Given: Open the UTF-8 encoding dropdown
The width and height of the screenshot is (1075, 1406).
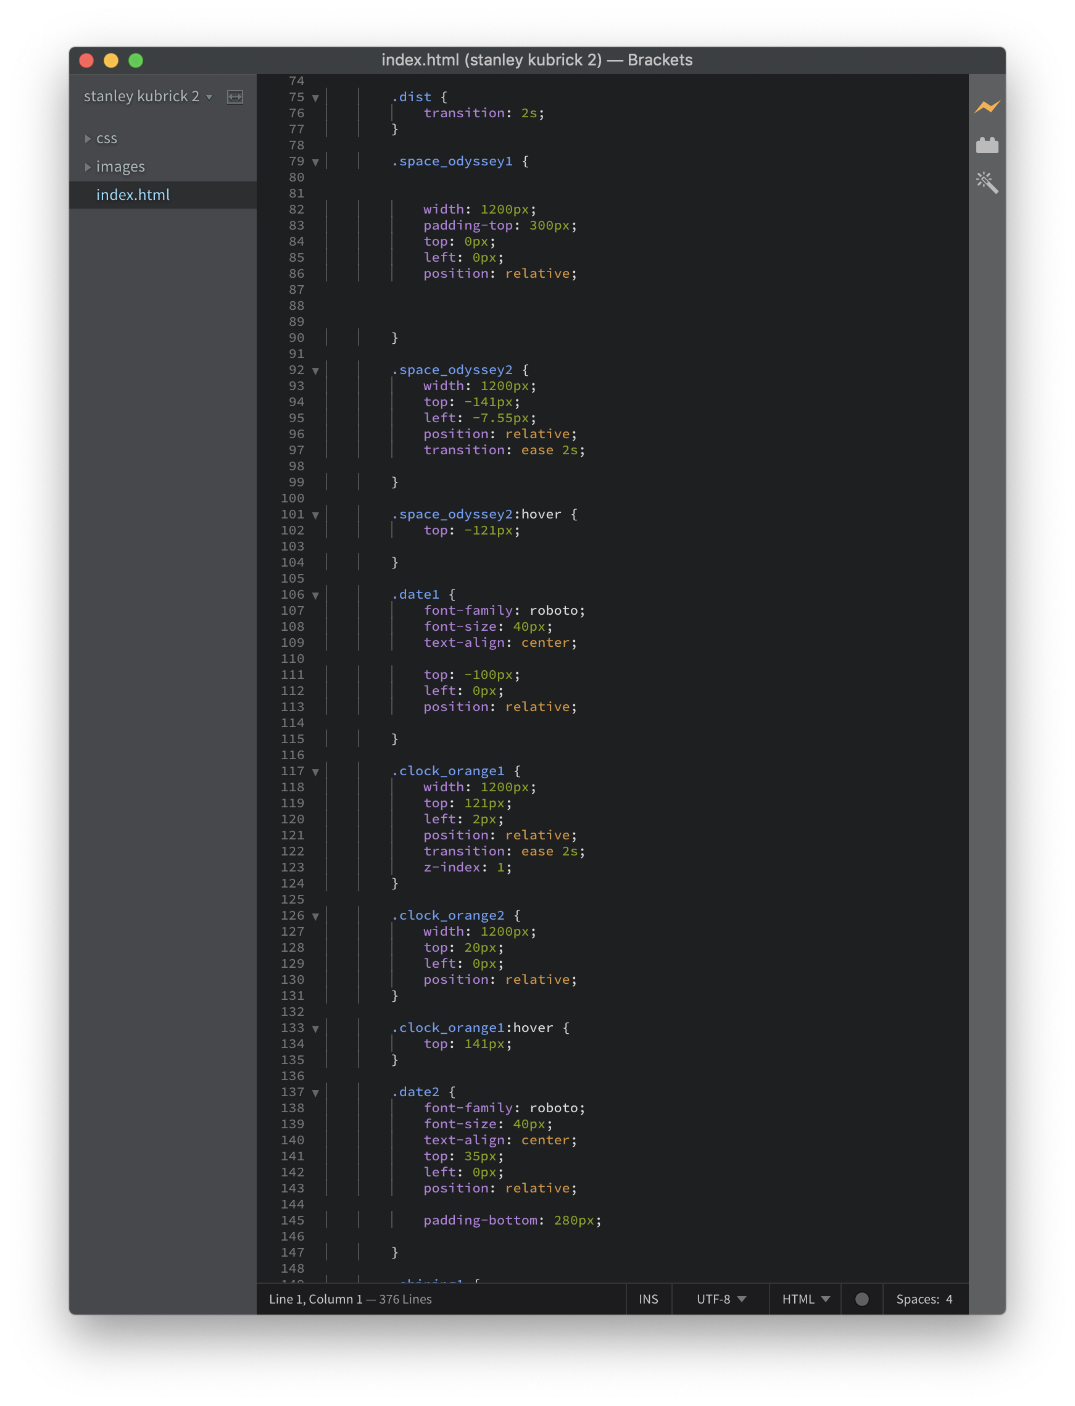Looking at the screenshot, I should pos(721,1299).
